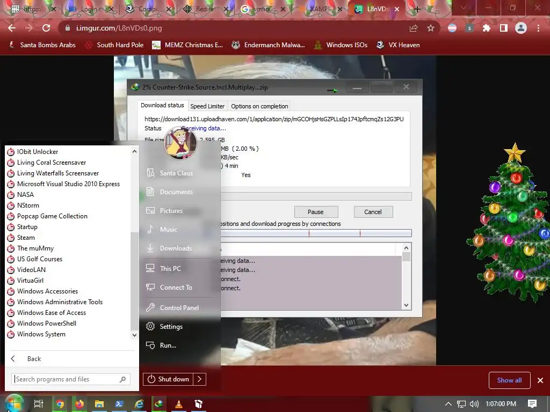
Task: Click the Shut down button
Action: 168,379
